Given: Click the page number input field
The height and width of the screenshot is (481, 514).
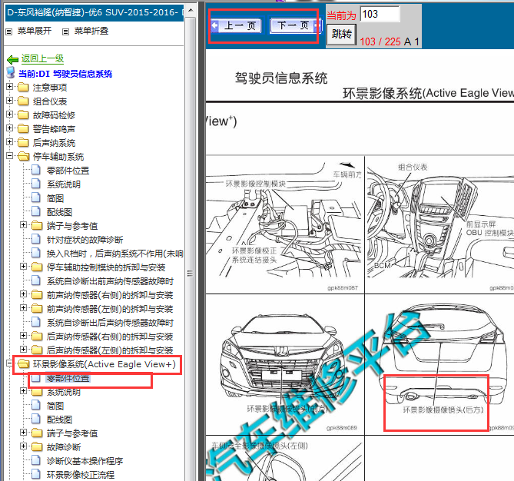Looking at the screenshot, I should 380,14.
